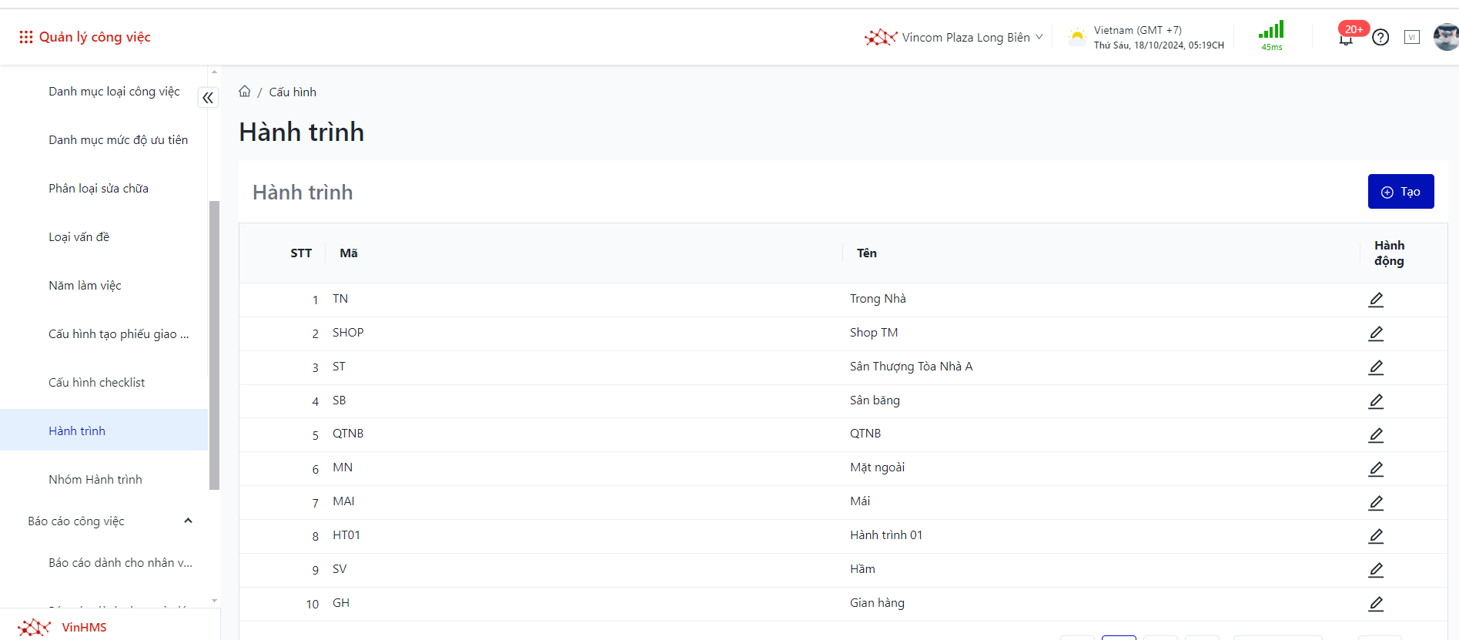Image resolution: width=1459 pixels, height=640 pixels.
Task: Edit the Shop TM row
Action: 1376,333
